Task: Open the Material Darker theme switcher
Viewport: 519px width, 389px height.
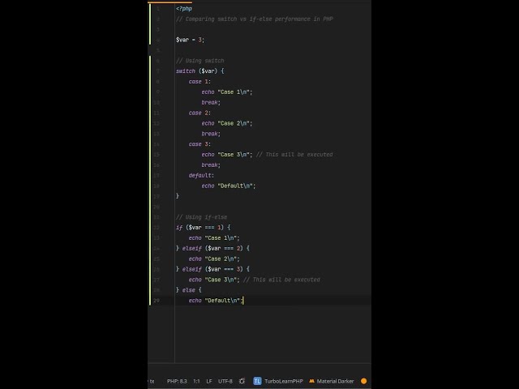Action: tap(332, 381)
